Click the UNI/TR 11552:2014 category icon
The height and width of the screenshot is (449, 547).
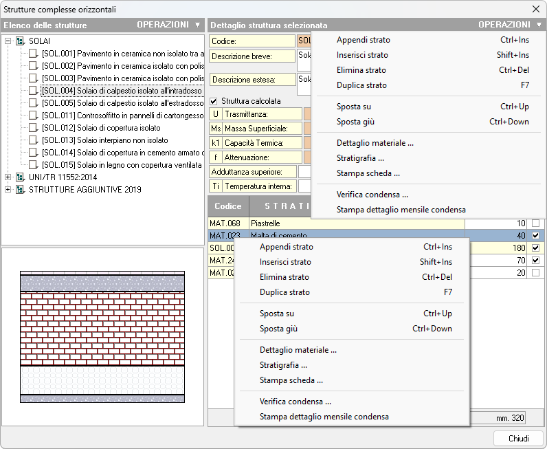pos(20,177)
